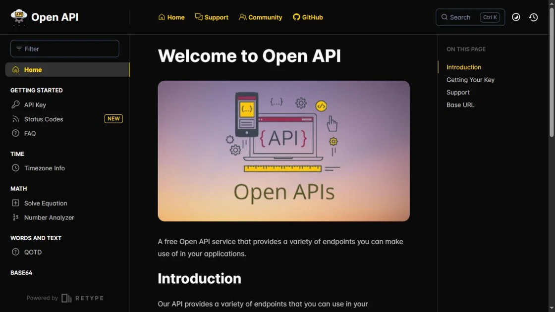Open Status Codes in the sidebar
Viewport: 555px width, 312px height.
[44, 119]
